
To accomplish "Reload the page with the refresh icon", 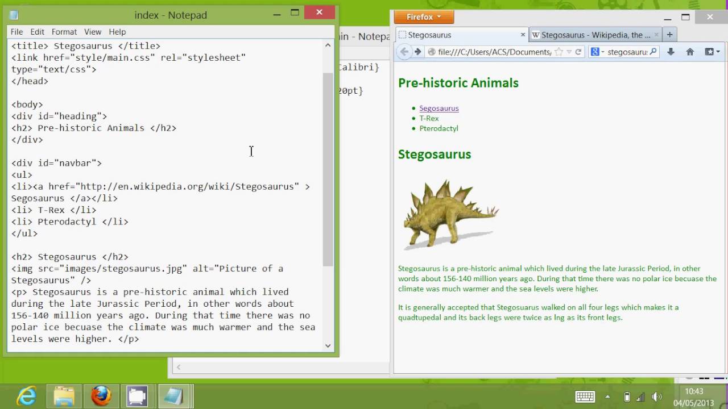I will click(578, 52).
